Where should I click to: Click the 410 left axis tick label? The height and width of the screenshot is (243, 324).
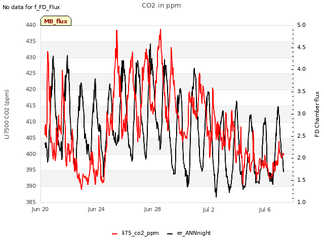(x=31, y=121)
